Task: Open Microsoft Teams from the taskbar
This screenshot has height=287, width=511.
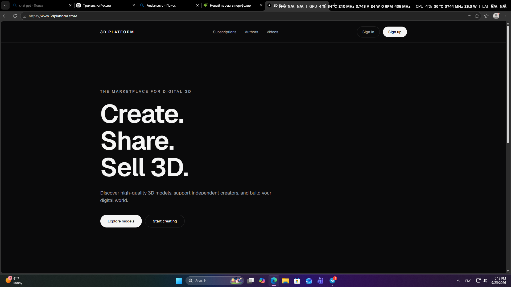Action: tap(321, 281)
